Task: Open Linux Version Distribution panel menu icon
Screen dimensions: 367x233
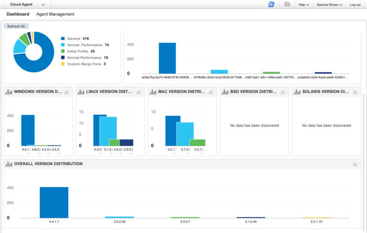Action: [139, 92]
